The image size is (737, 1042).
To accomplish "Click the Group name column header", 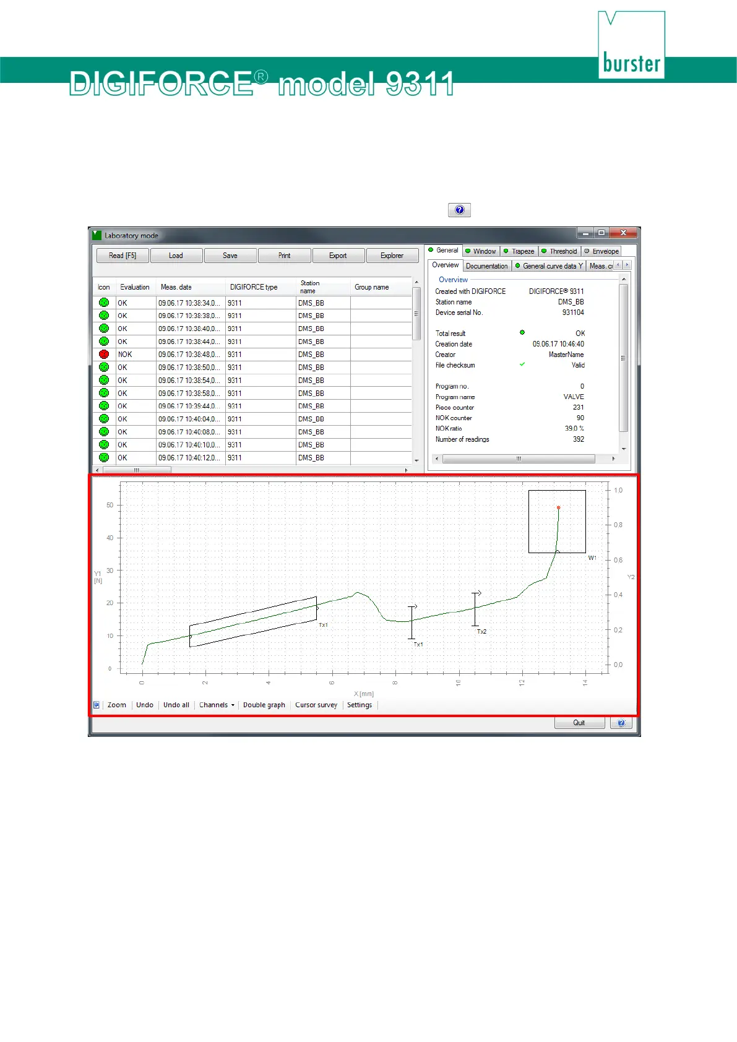I will coord(381,287).
